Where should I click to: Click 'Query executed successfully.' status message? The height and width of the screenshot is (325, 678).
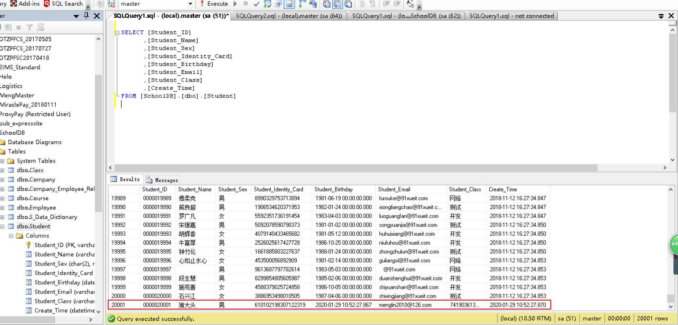point(155,319)
